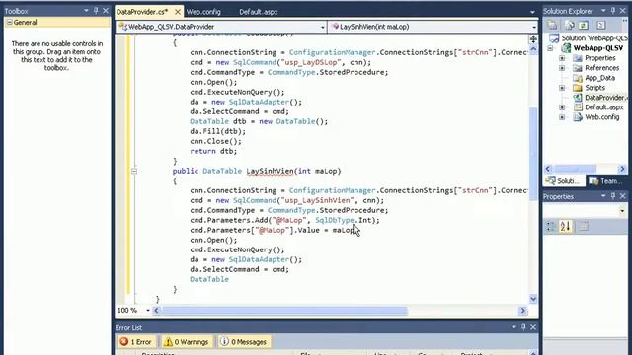Open the editor tab list dropdown arrow
Viewport: 632px width, 355px height.
532,12
